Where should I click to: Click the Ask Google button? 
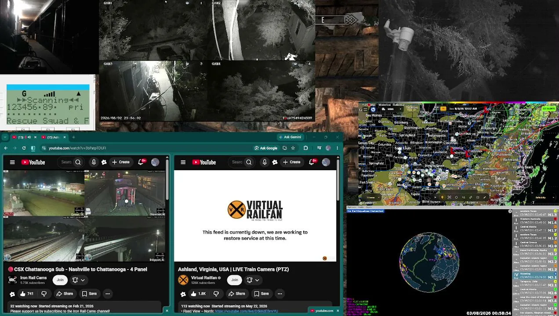click(266, 148)
